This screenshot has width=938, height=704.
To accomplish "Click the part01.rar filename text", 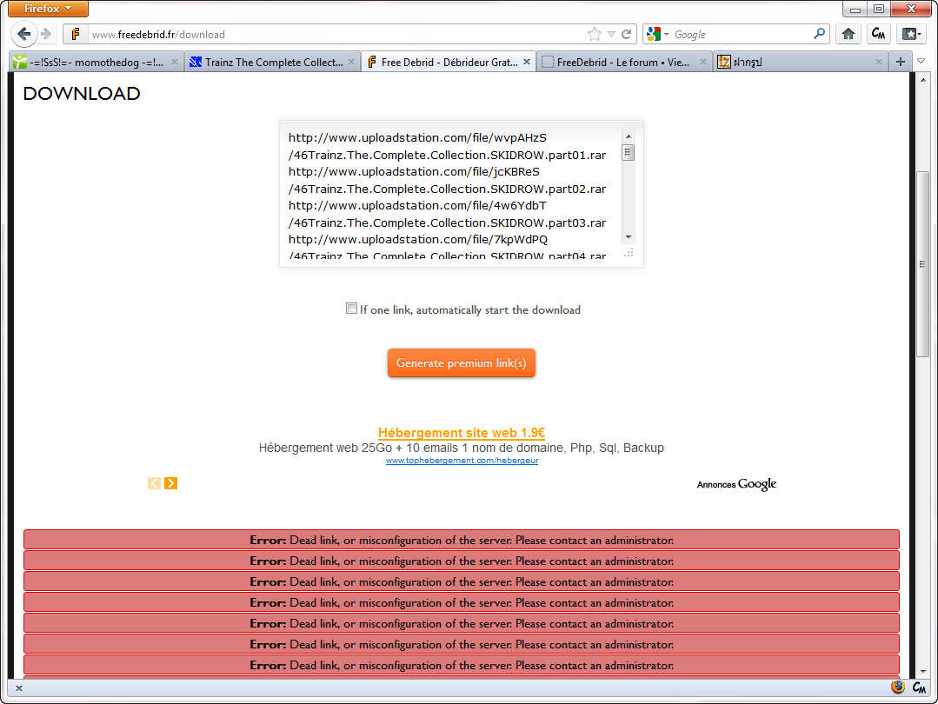I will click(448, 155).
